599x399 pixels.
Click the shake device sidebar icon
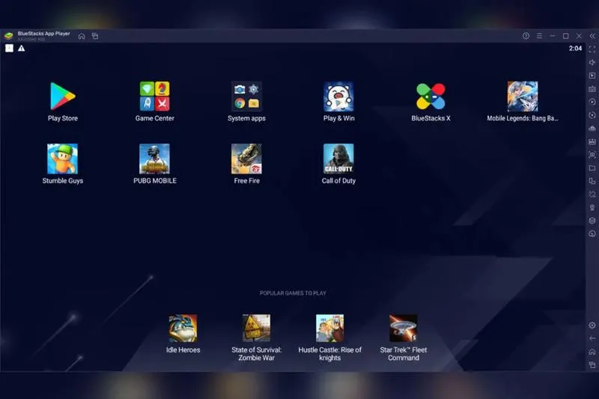click(x=592, y=195)
